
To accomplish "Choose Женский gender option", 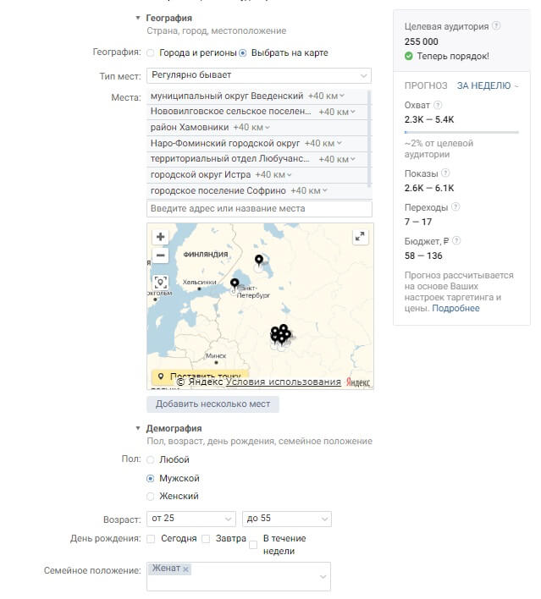I will (151, 497).
